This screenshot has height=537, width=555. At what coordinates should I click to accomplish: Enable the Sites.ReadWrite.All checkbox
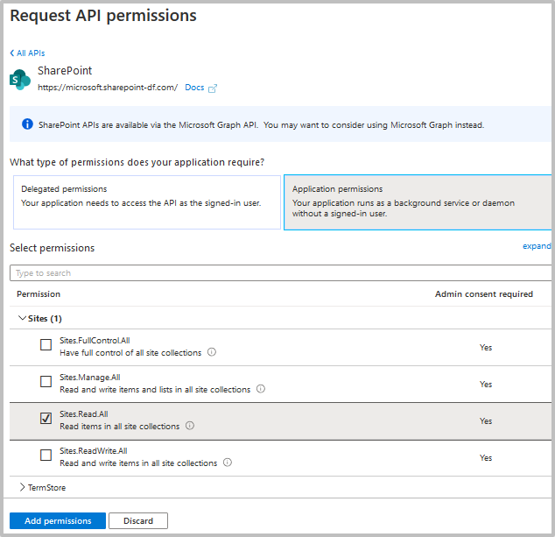[x=46, y=455]
